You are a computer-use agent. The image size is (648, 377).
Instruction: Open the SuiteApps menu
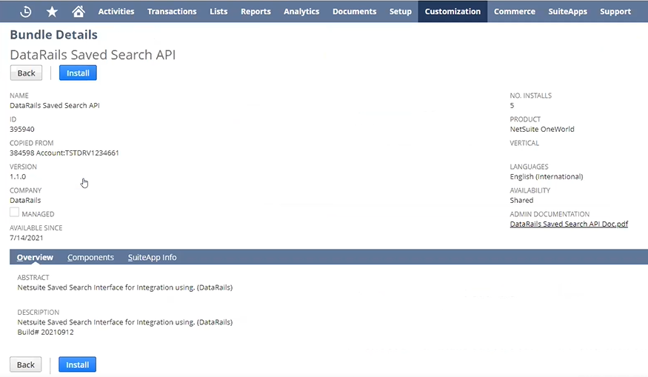click(x=567, y=12)
